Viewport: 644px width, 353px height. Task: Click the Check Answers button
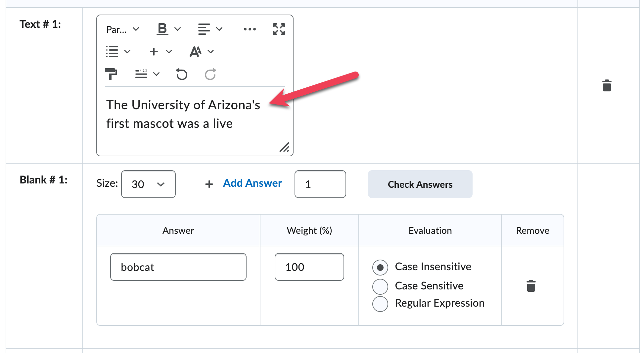click(x=420, y=184)
